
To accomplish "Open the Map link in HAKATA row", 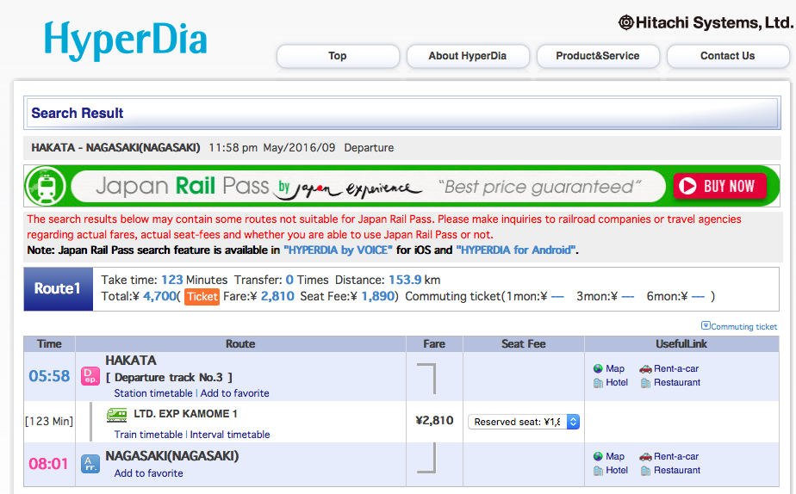I will [615, 368].
